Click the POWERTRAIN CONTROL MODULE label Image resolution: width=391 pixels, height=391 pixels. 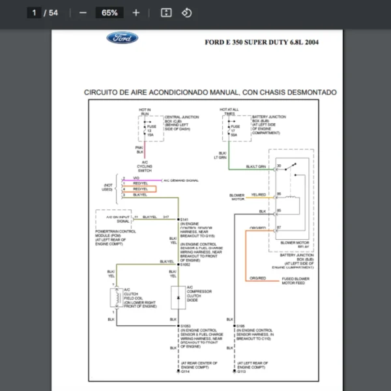tap(115, 238)
